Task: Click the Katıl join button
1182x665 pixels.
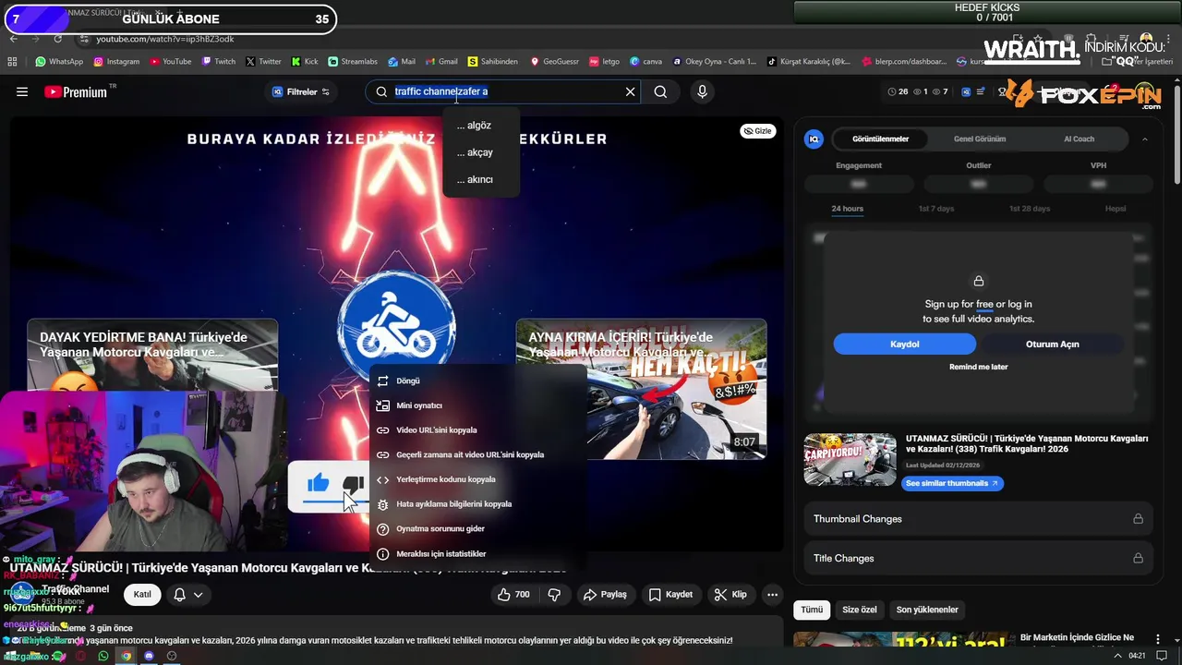Action: tap(142, 594)
